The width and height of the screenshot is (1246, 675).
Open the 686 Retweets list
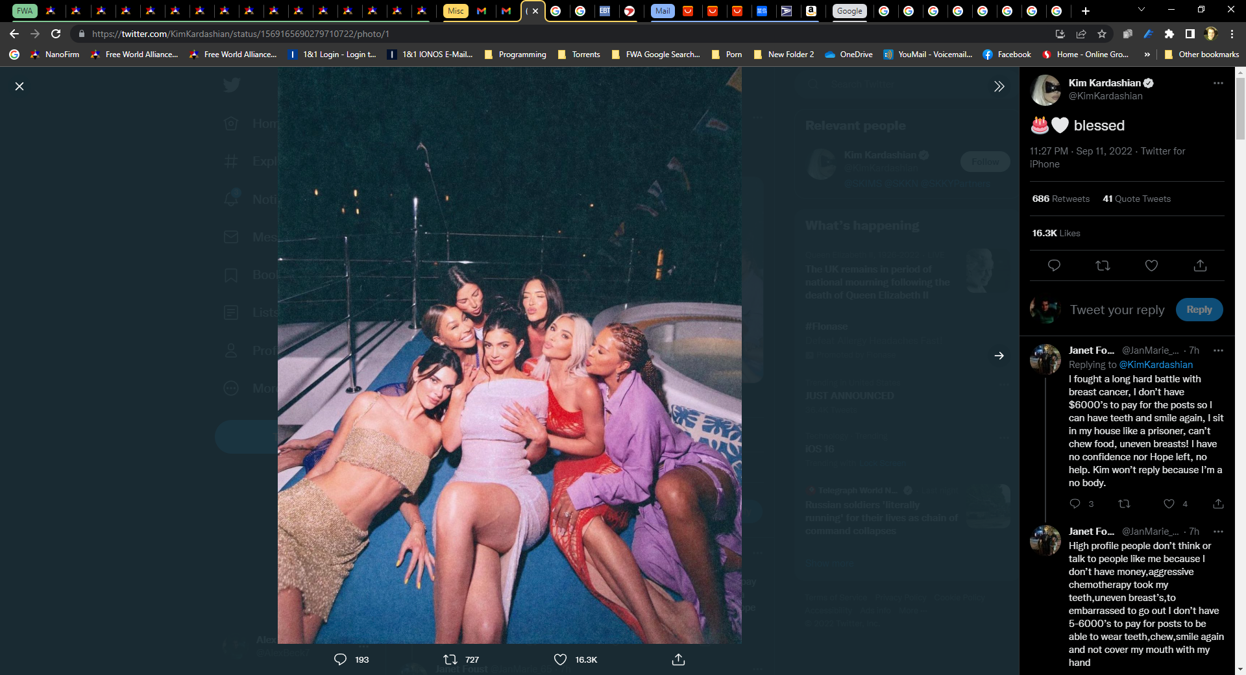(x=1060, y=199)
